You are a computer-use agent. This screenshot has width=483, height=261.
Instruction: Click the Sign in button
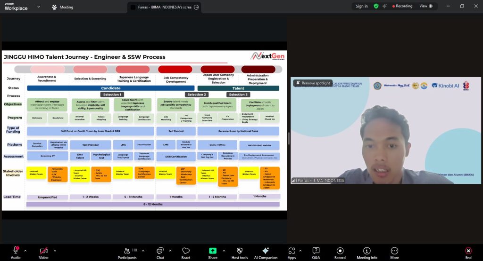[x=362, y=6]
